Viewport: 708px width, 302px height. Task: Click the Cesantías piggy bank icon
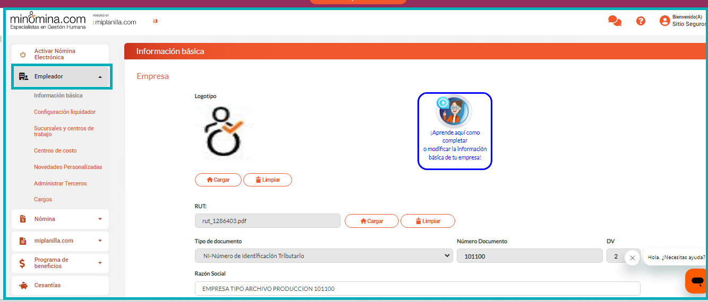(23, 286)
